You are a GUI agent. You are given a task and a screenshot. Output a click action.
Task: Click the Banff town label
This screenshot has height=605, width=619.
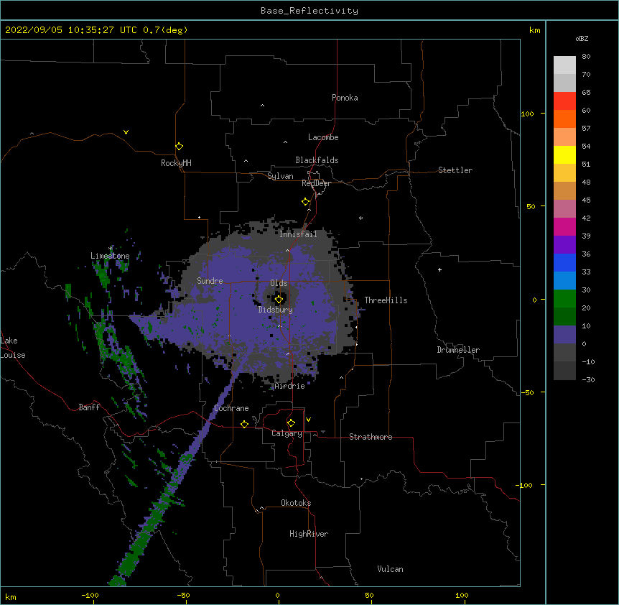pyautogui.click(x=89, y=407)
